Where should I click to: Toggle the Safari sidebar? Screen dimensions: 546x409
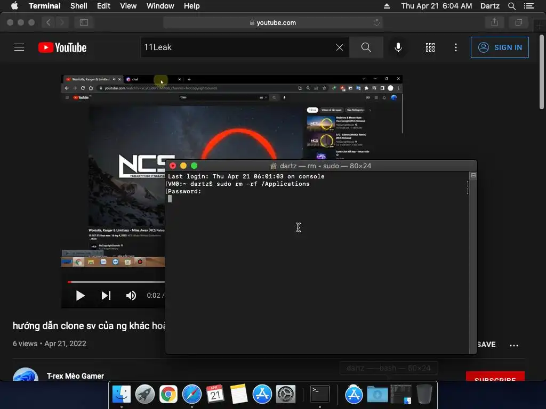coord(84,22)
